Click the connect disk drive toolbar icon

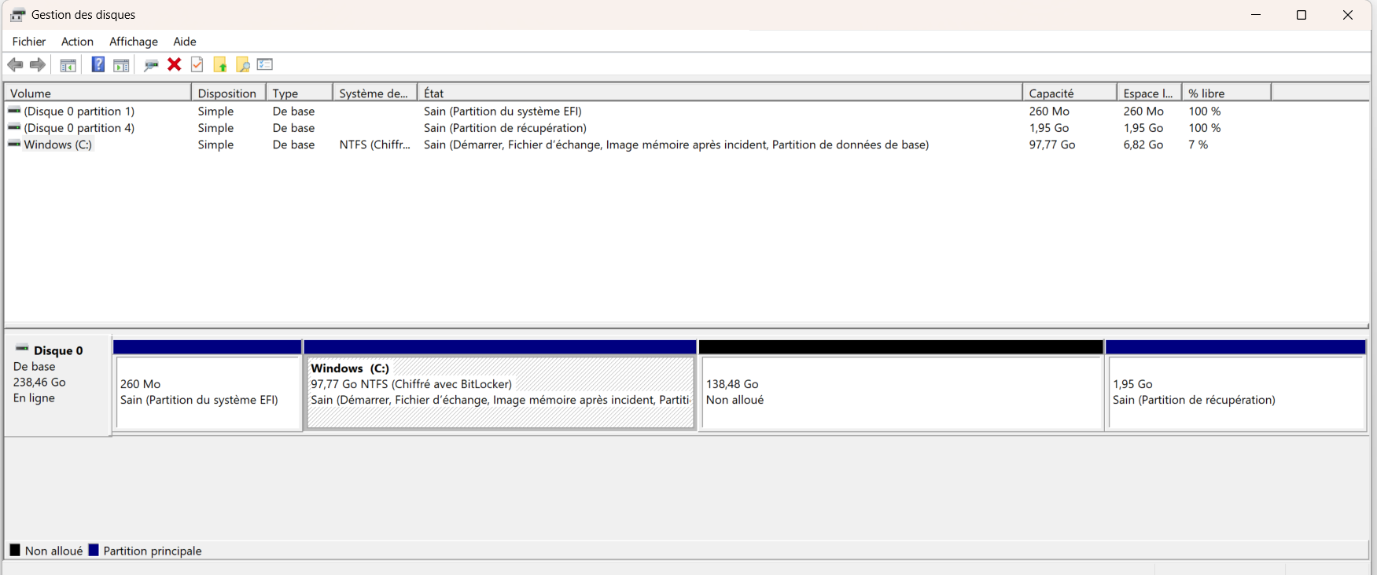click(151, 64)
